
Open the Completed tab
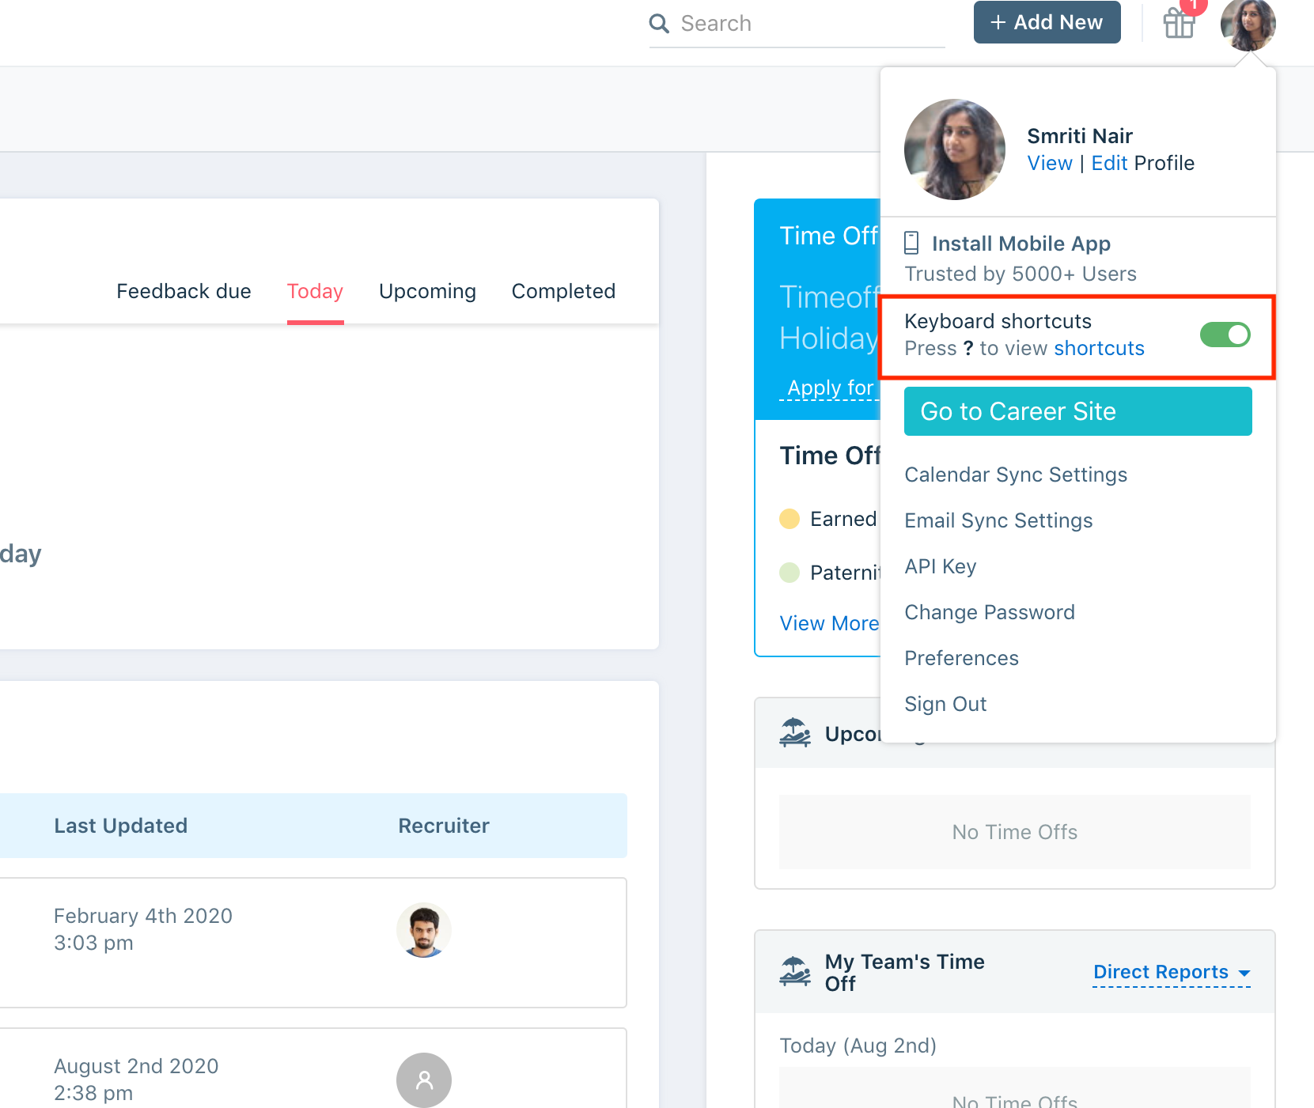[563, 291]
